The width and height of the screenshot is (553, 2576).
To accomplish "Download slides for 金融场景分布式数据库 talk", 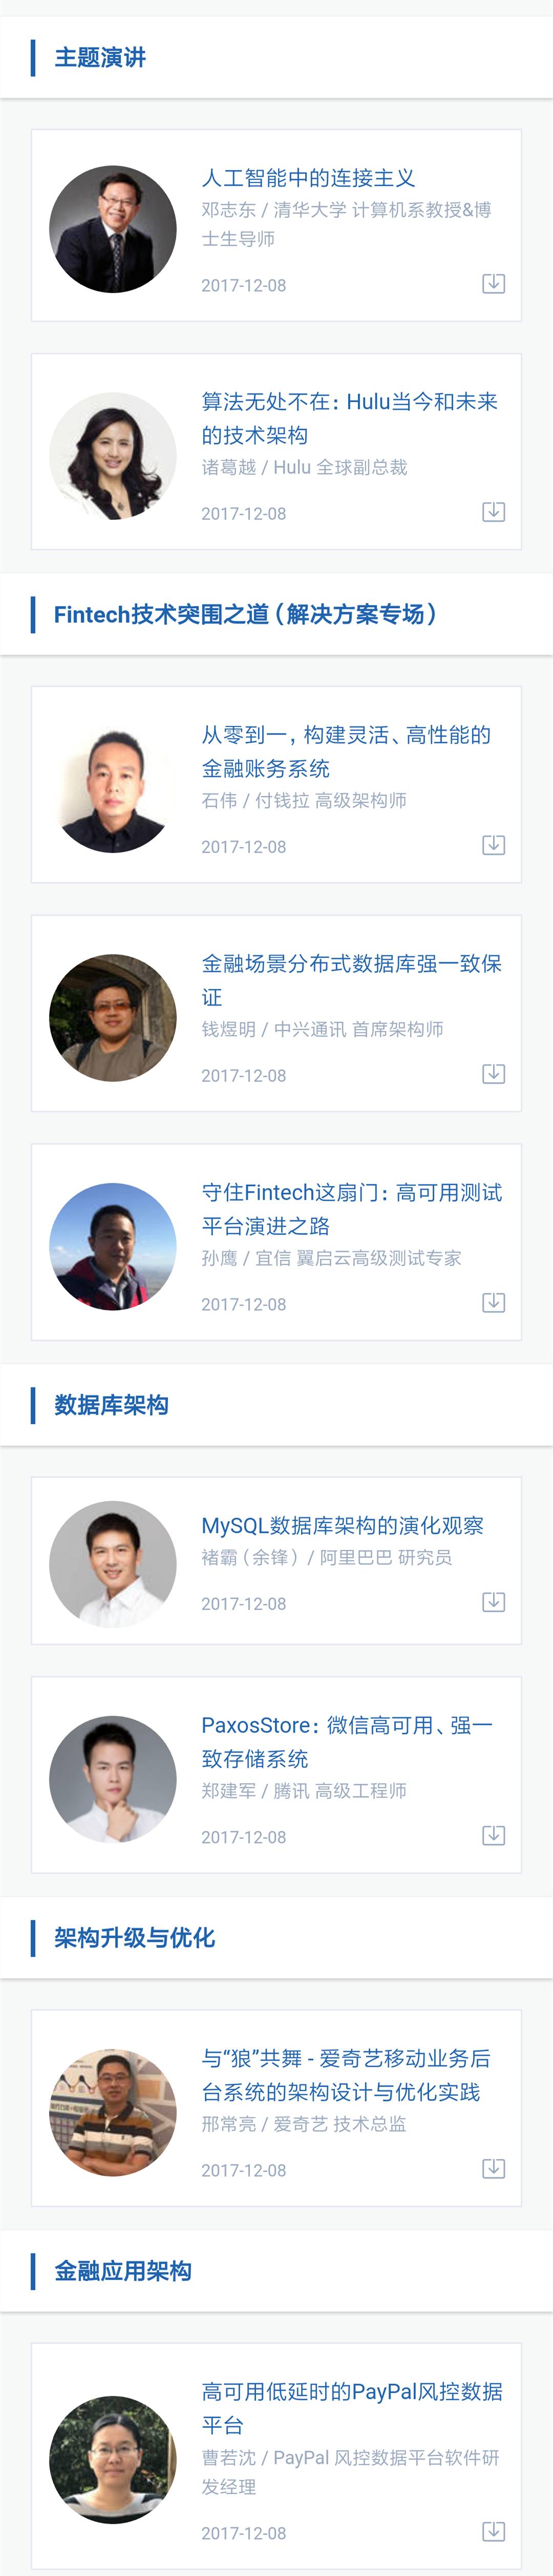I will pos(493,1074).
